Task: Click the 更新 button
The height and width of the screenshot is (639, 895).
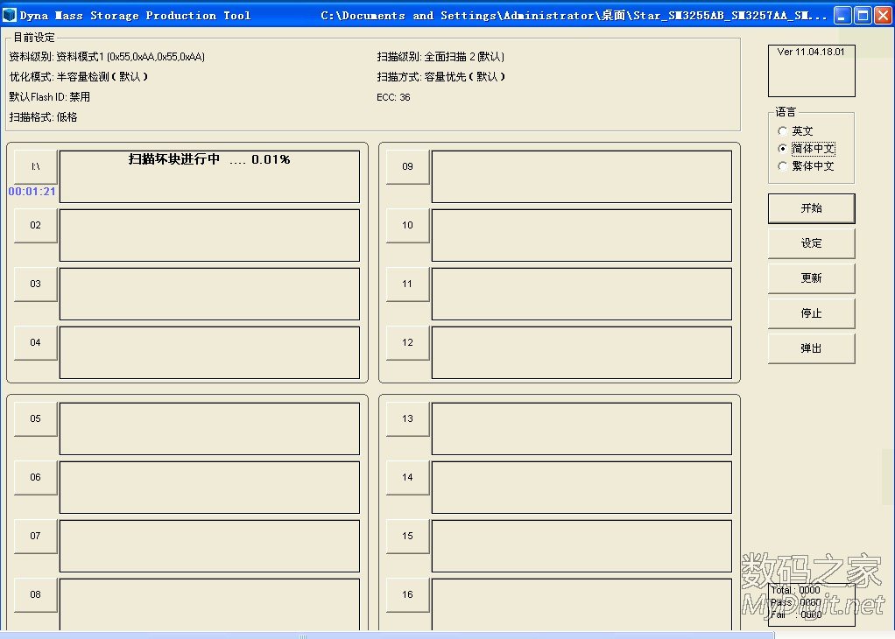Action: (x=811, y=278)
